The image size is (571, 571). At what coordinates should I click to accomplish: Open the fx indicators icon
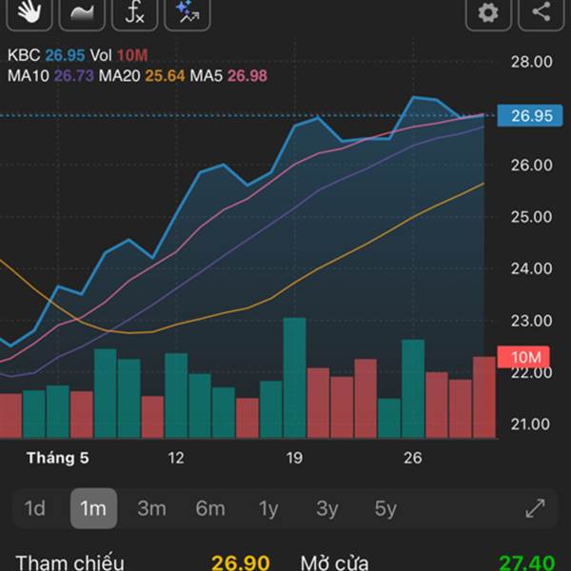[135, 12]
